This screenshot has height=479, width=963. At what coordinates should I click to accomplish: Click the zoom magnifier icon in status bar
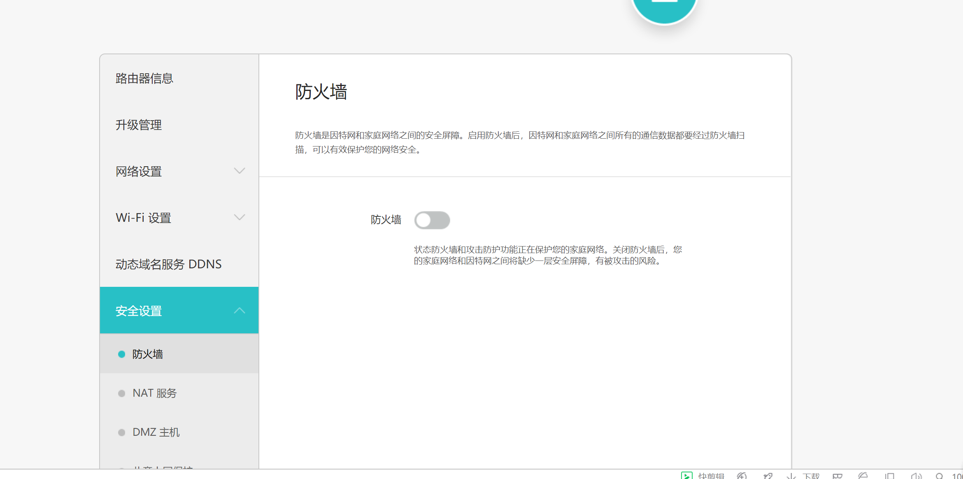point(939,476)
